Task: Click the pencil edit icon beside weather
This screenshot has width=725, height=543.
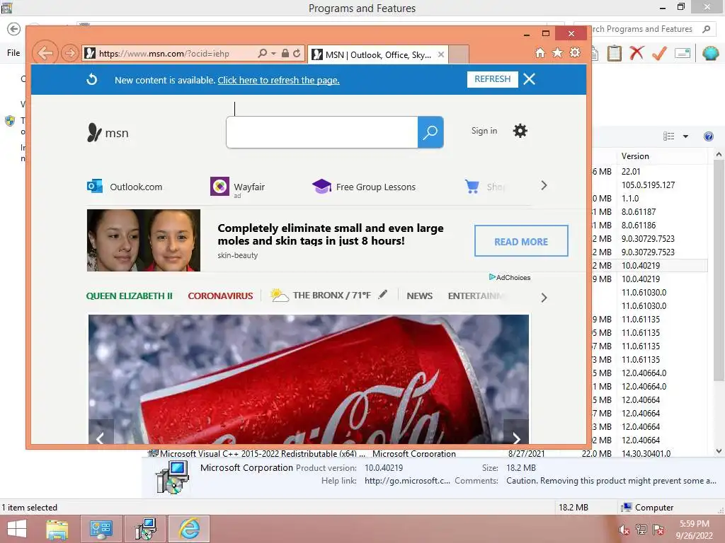Action: (382, 294)
